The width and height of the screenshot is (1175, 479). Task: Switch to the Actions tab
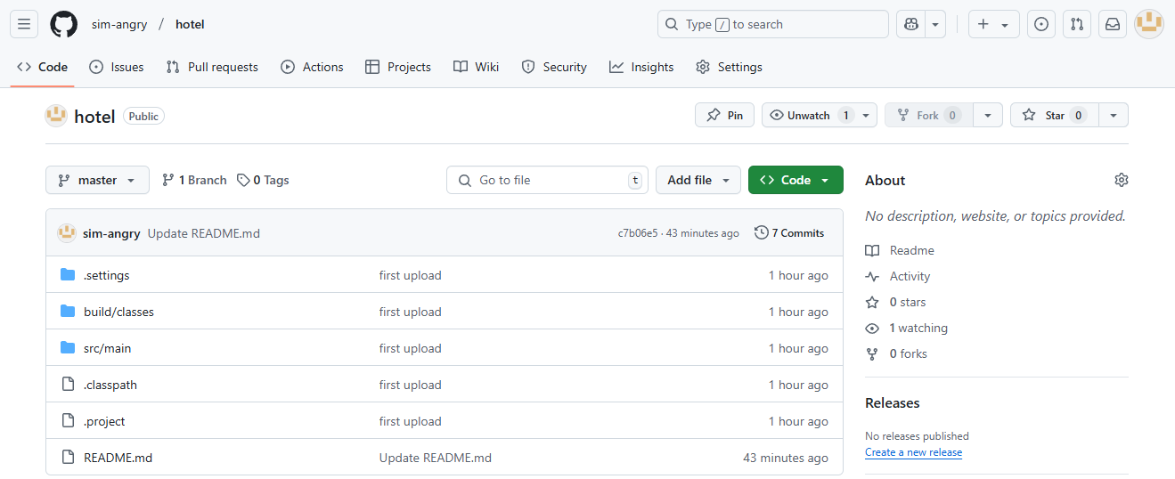click(312, 67)
